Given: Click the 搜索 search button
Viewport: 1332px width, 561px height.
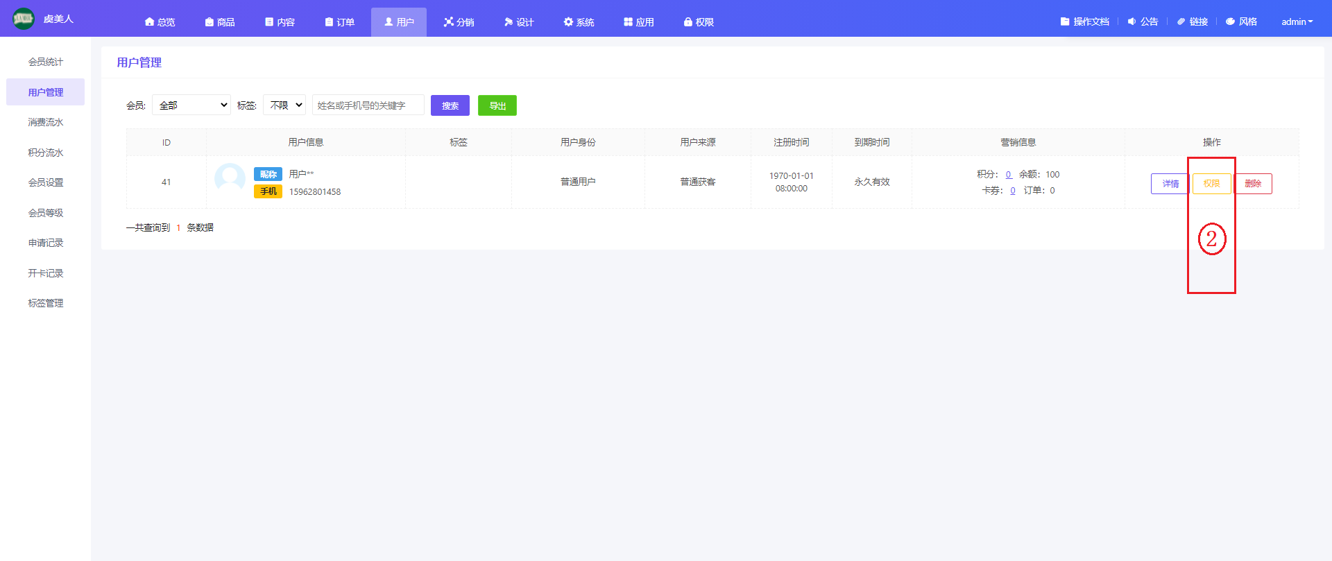Looking at the screenshot, I should click(x=450, y=105).
